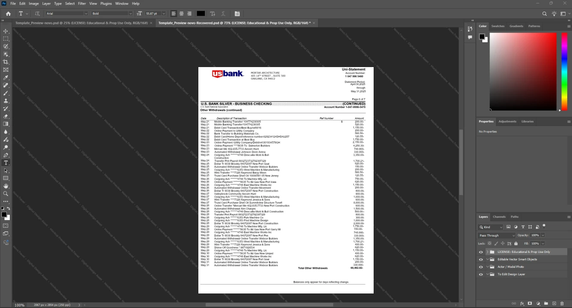Select the Move tool
The image size is (572, 308).
(x=6, y=31)
